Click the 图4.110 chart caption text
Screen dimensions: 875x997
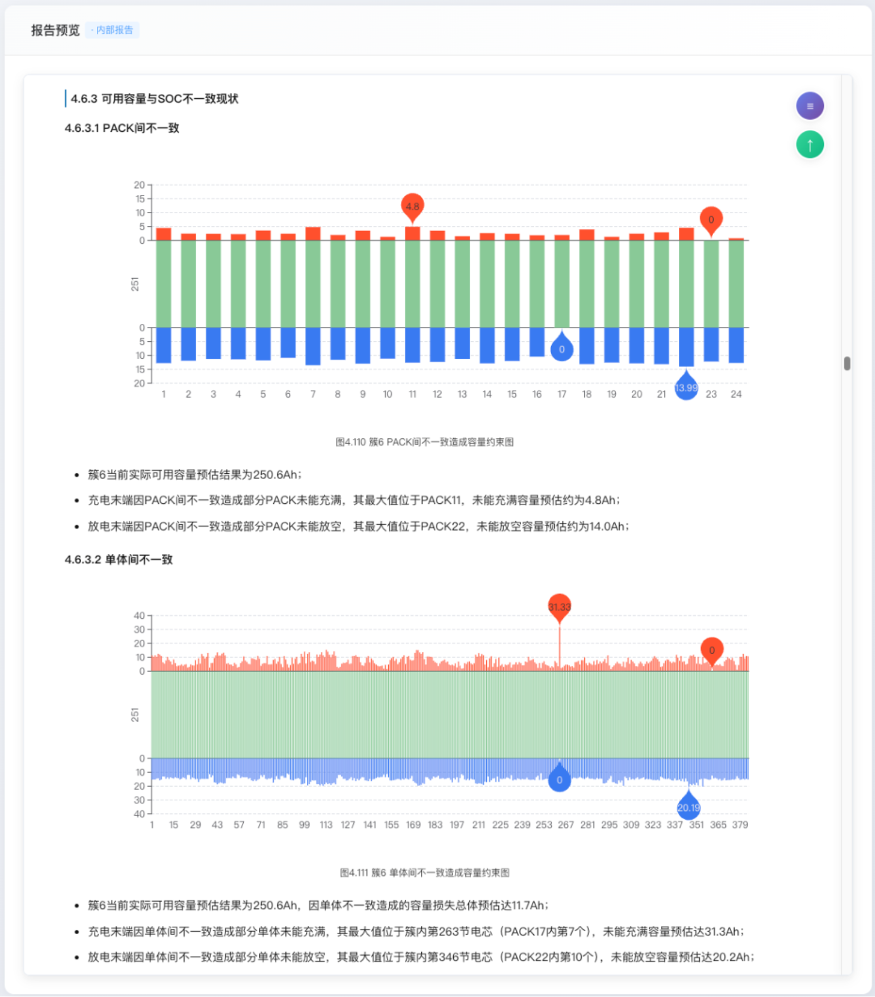click(425, 442)
